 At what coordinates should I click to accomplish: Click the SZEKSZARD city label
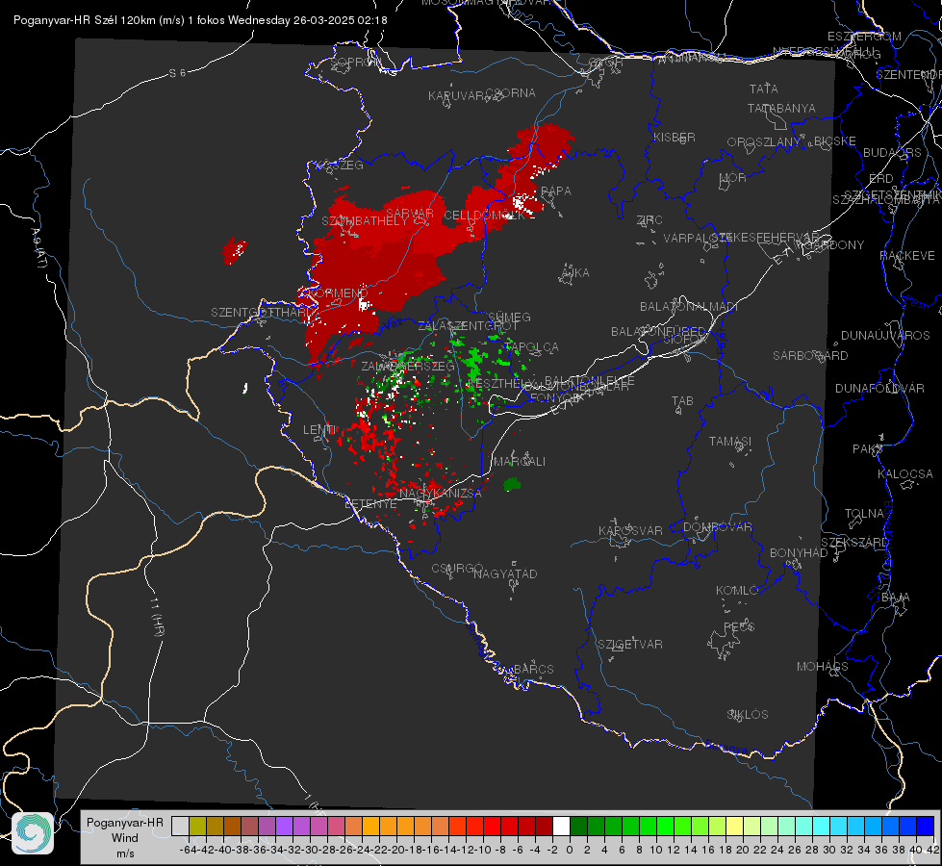point(854,542)
